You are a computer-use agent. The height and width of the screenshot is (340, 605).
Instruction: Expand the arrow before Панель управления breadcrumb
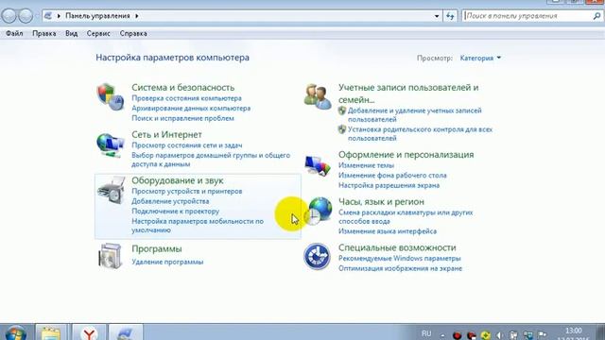click(x=59, y=16)
